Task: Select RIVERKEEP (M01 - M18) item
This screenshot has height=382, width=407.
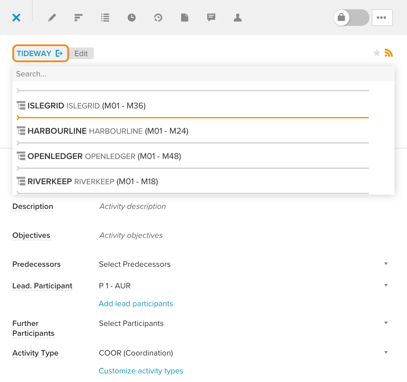Action: (193, 181)
